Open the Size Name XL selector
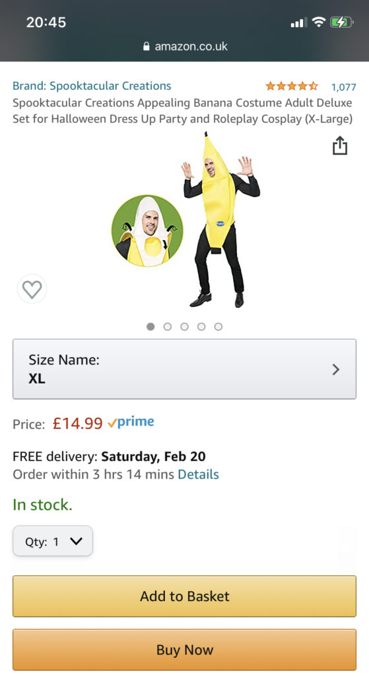369x677 pixels. (x=185, y=369)
